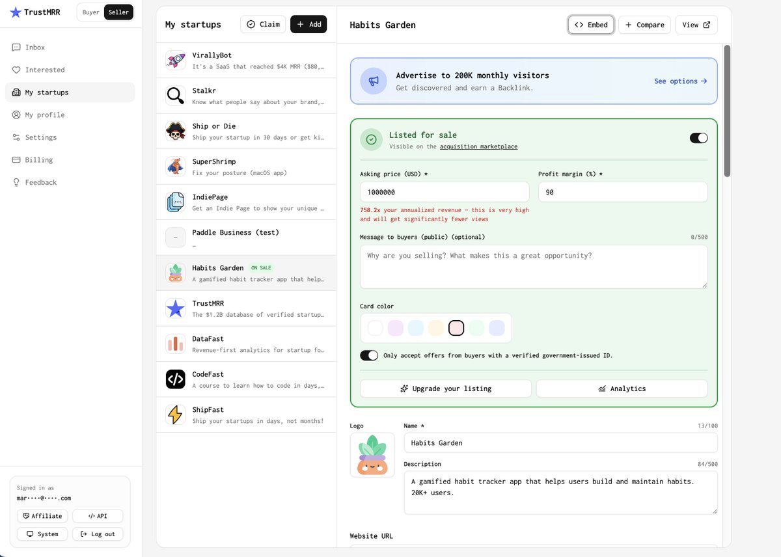Click the Message to buyers textarea
Image resolution: width=781 pixels, height=557 pixels.
534,267
